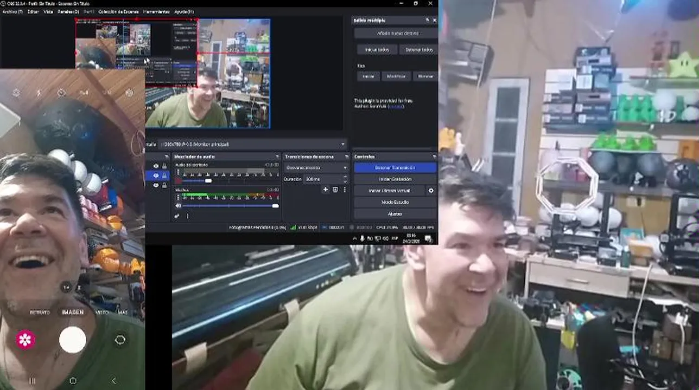Image resolution: width=699 pixels, height=390 pixels.
Task: Open the taskbar clock and date
Action: [410, 238]
